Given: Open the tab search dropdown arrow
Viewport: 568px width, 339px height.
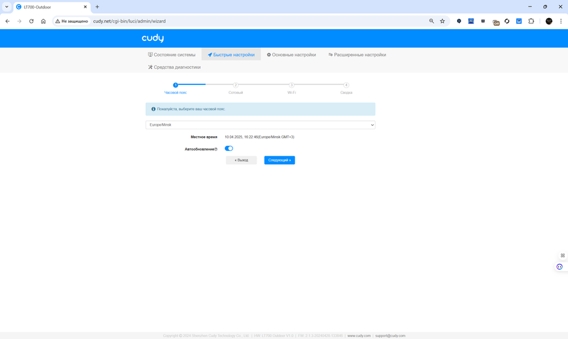Looking at the screenshot, I should click(x=6, y=7).
